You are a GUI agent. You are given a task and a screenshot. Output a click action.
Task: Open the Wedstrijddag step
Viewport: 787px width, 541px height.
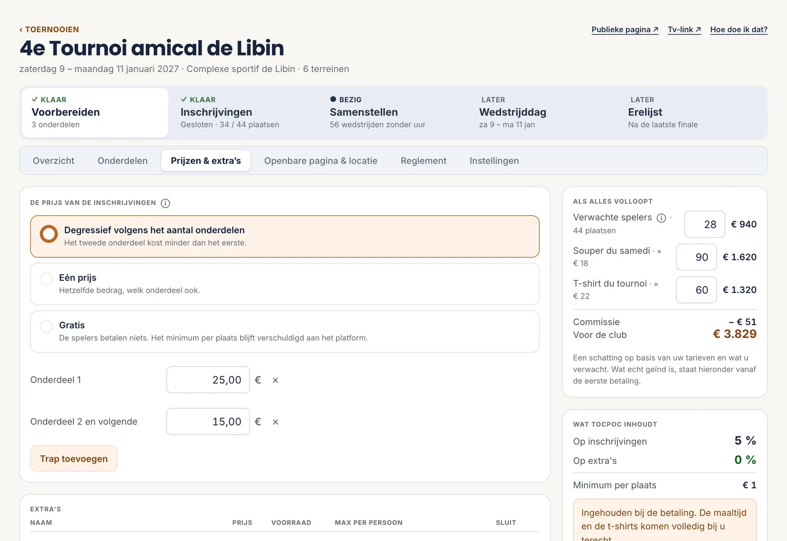pyautogui.click(x=543, y=113)
